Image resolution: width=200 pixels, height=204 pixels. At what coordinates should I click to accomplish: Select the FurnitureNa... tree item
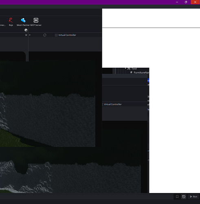pos(140,73)
